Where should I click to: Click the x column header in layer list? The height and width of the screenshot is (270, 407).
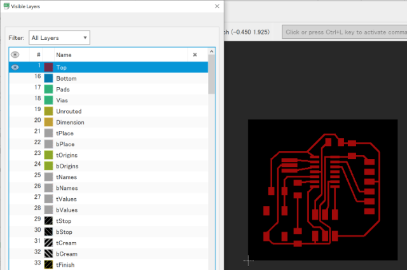pos(195,55)
